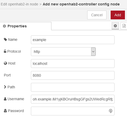Click the user icon beside Username
Image resolution: width=127 pixels, height=118 pixels.
[x=5, y=99]
